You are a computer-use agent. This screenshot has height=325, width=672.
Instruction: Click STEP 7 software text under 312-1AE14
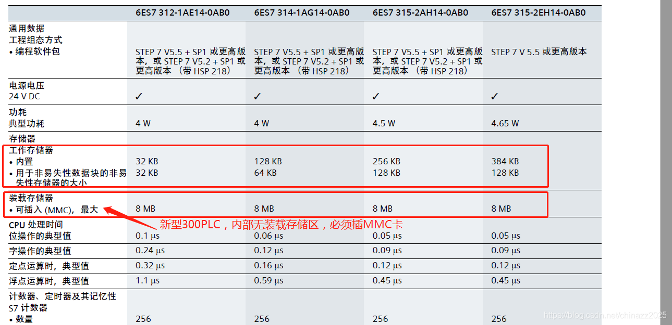pyautogui.click(x=190, y=61)
